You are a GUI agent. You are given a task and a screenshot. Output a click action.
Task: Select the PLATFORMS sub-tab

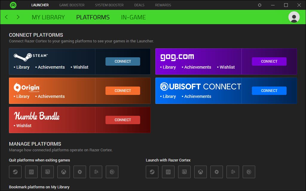tap(93, 17)
